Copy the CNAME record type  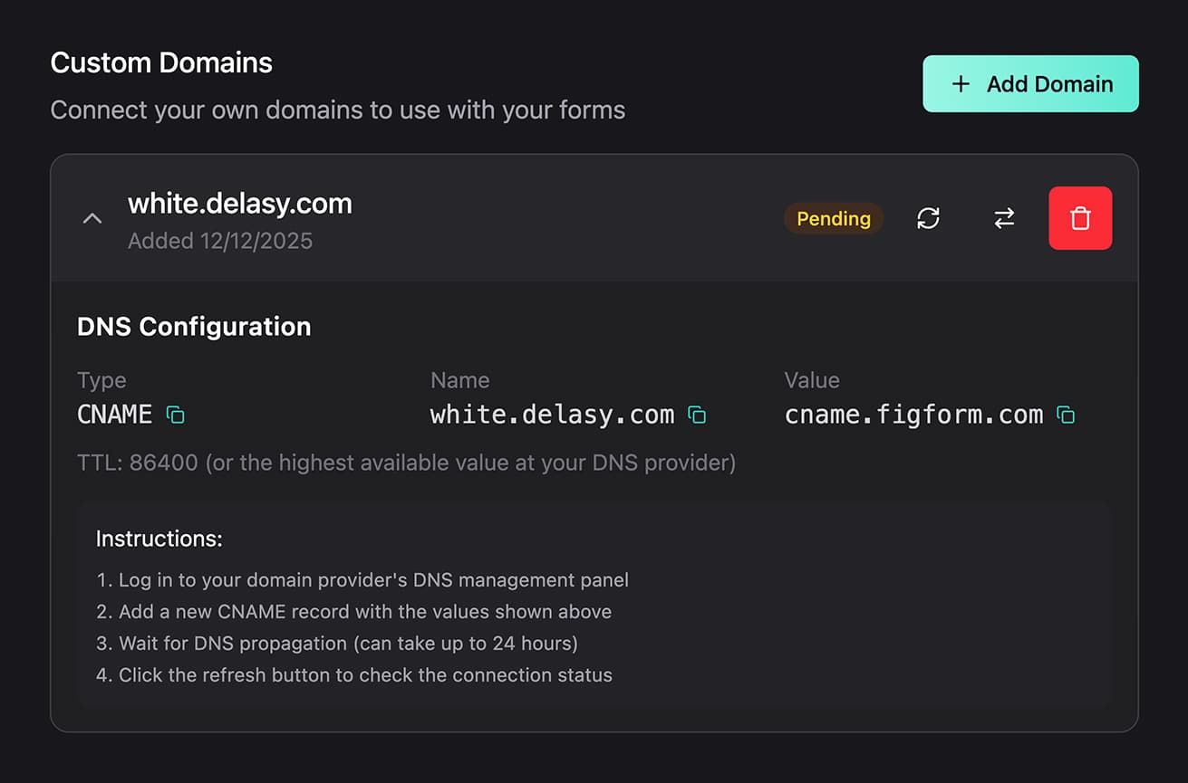point(178,414)
